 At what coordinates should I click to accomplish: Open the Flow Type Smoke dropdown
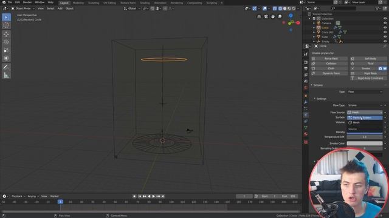(365, 105)
